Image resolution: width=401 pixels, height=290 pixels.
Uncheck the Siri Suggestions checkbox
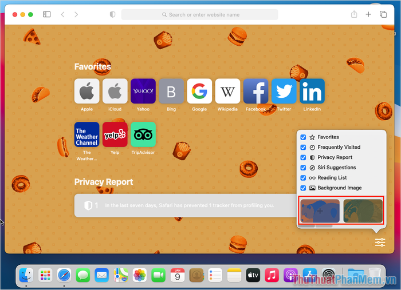click(303, 168)
